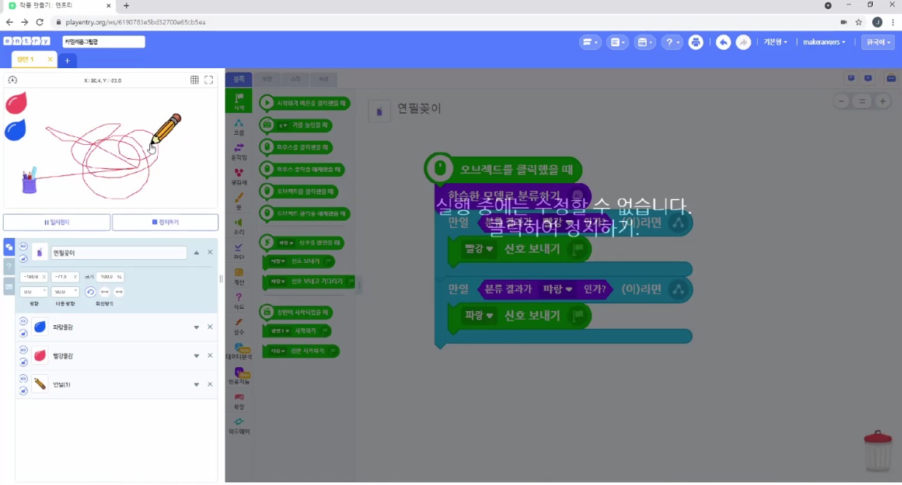Select the 판단 (Judgement) block category
The height and width of the screenshot is (485, 902).
coord(239,251)
